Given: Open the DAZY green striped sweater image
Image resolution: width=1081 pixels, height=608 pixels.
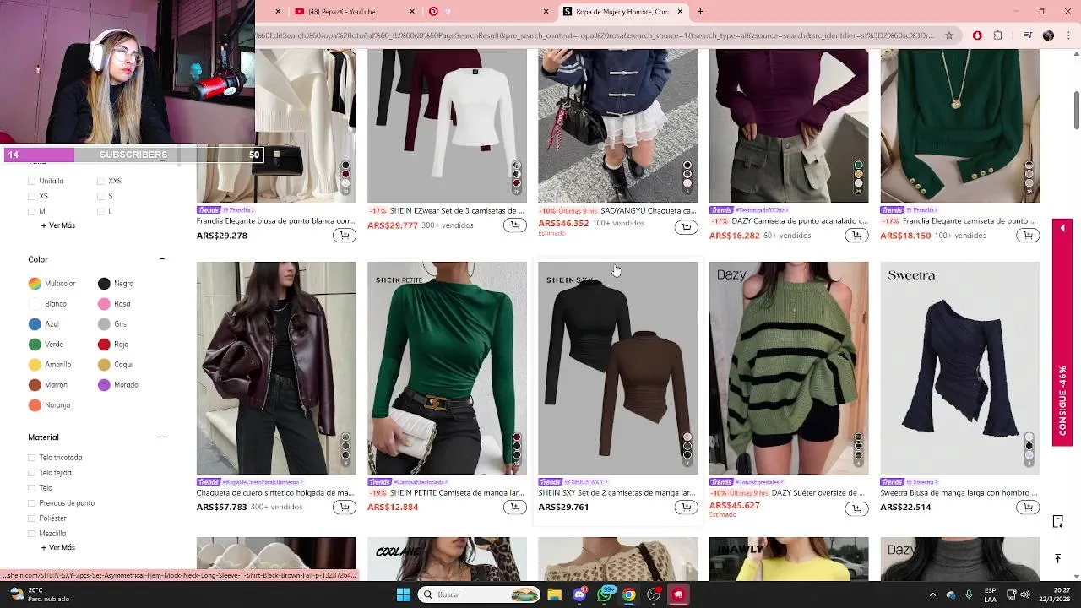Looking at the screenshot, I should [789, 368].
